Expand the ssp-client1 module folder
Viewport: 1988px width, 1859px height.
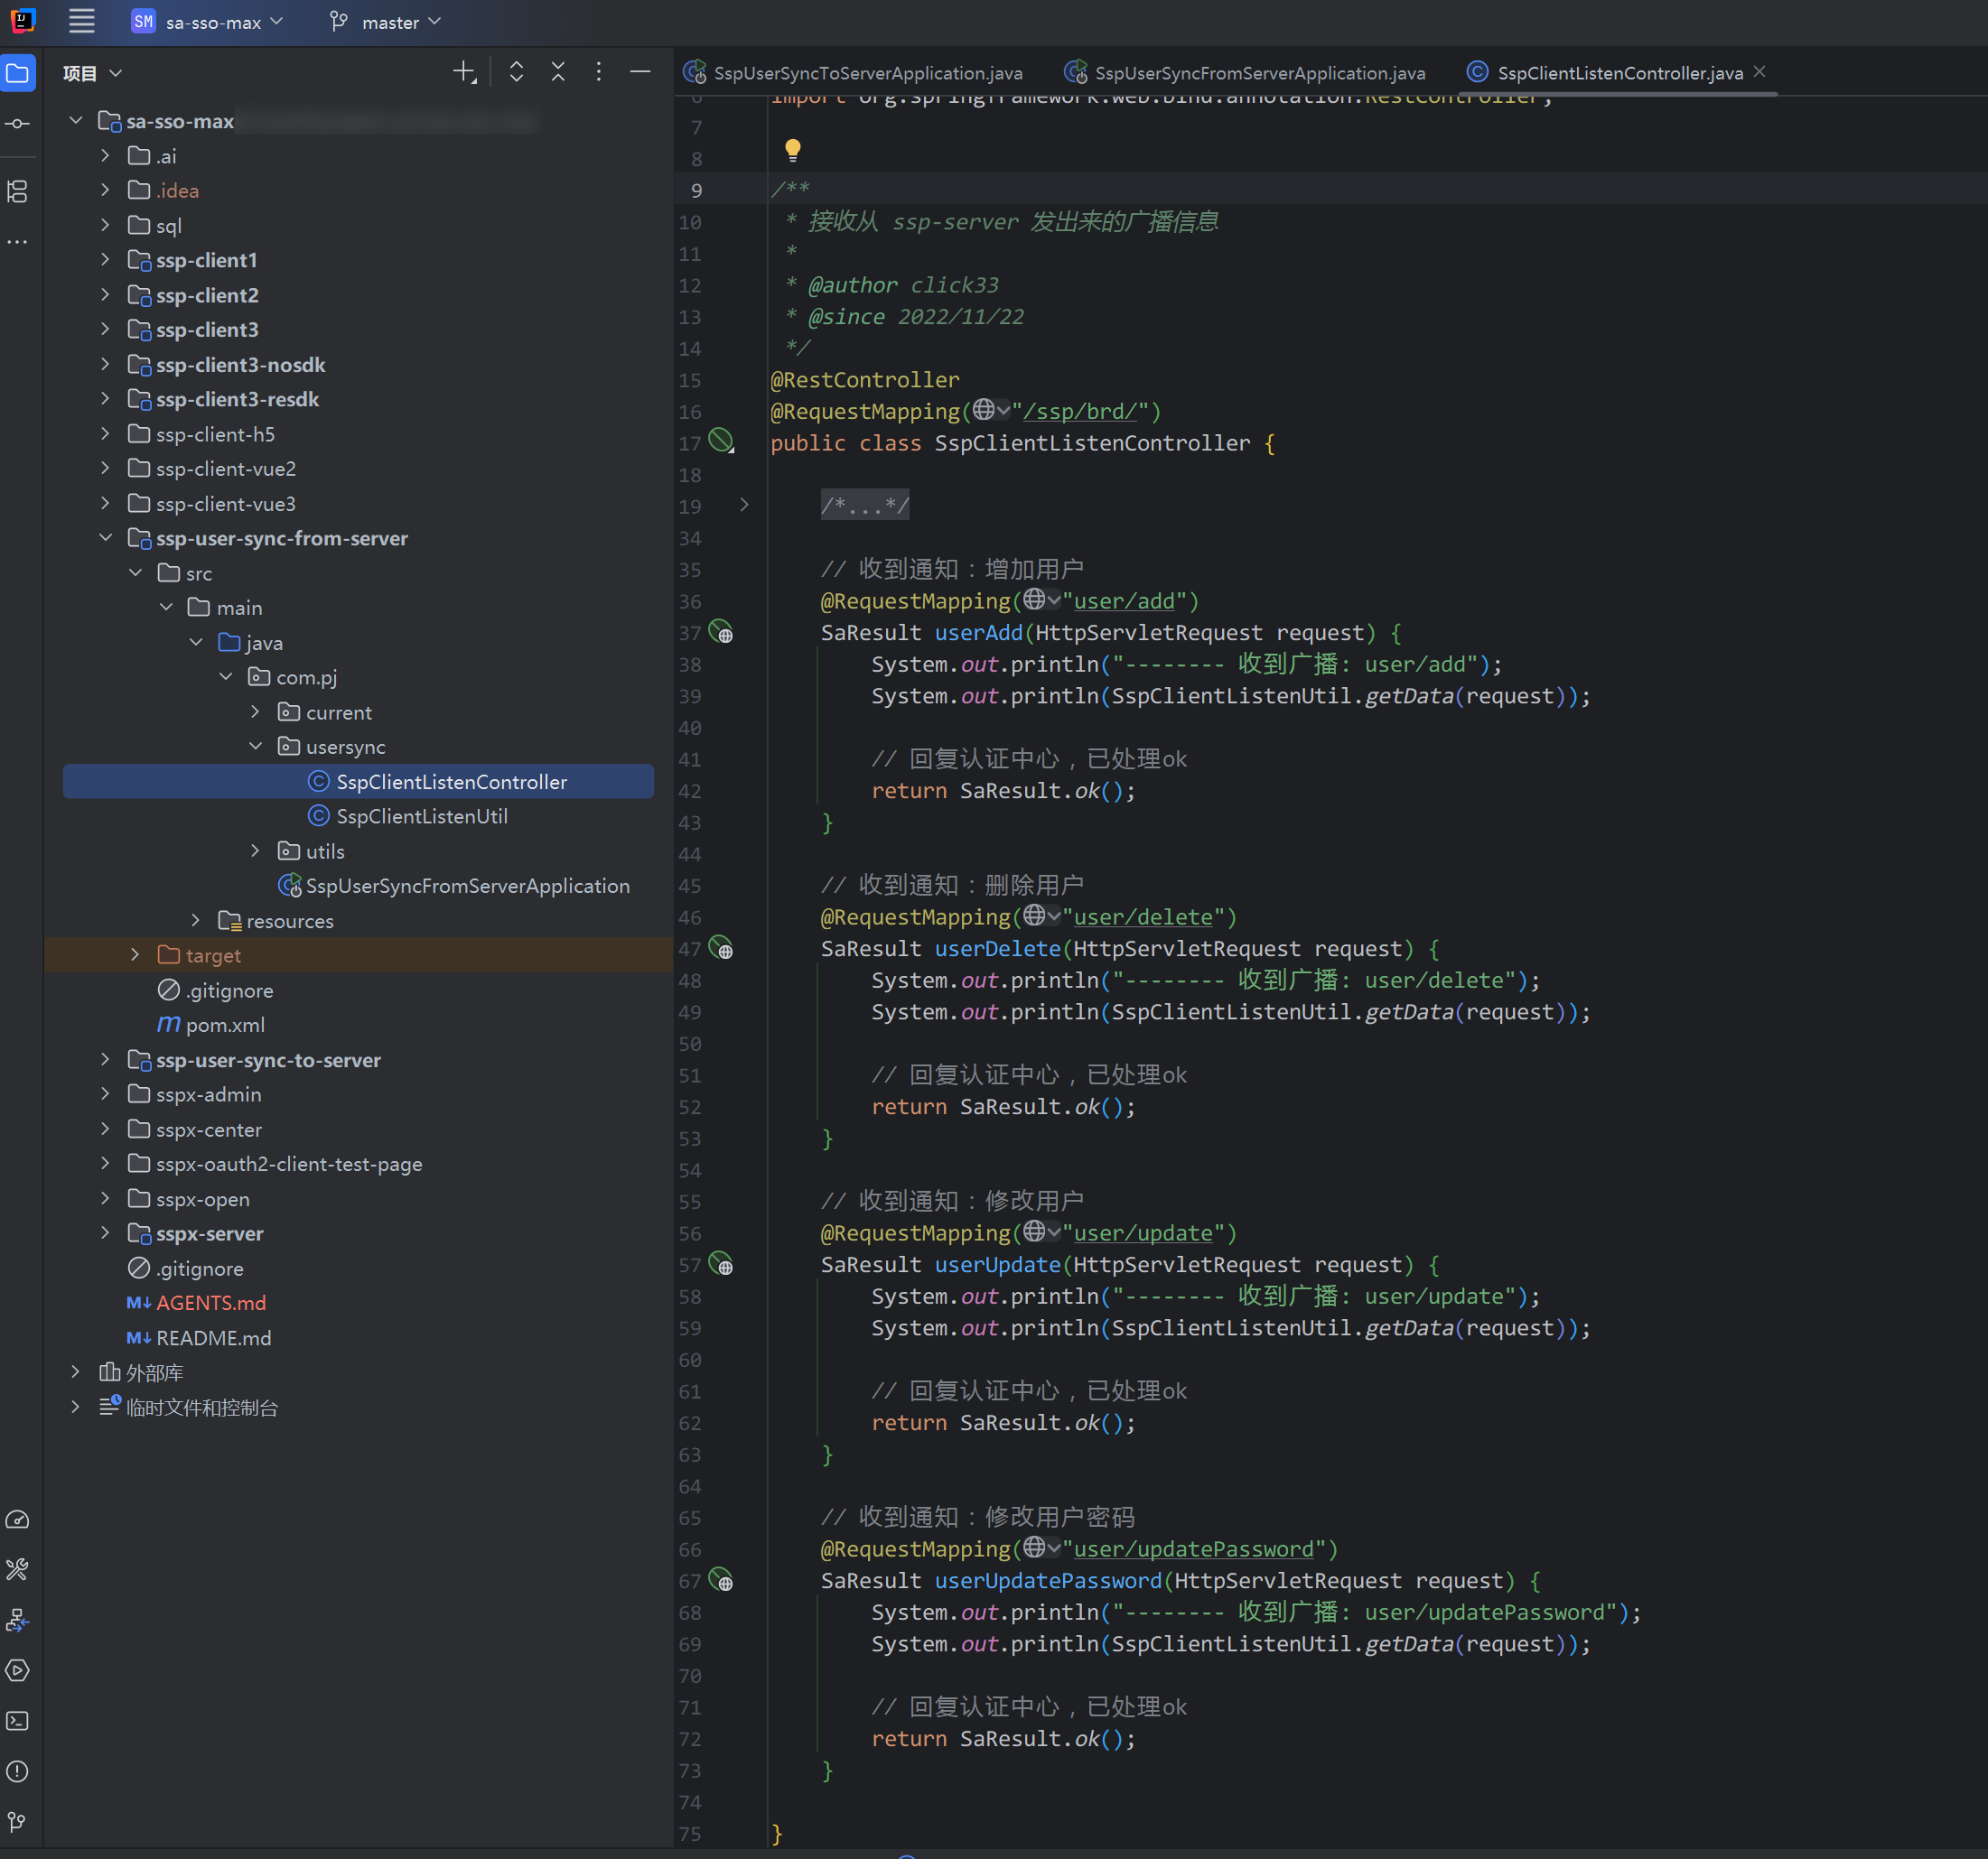coord(106,260)
